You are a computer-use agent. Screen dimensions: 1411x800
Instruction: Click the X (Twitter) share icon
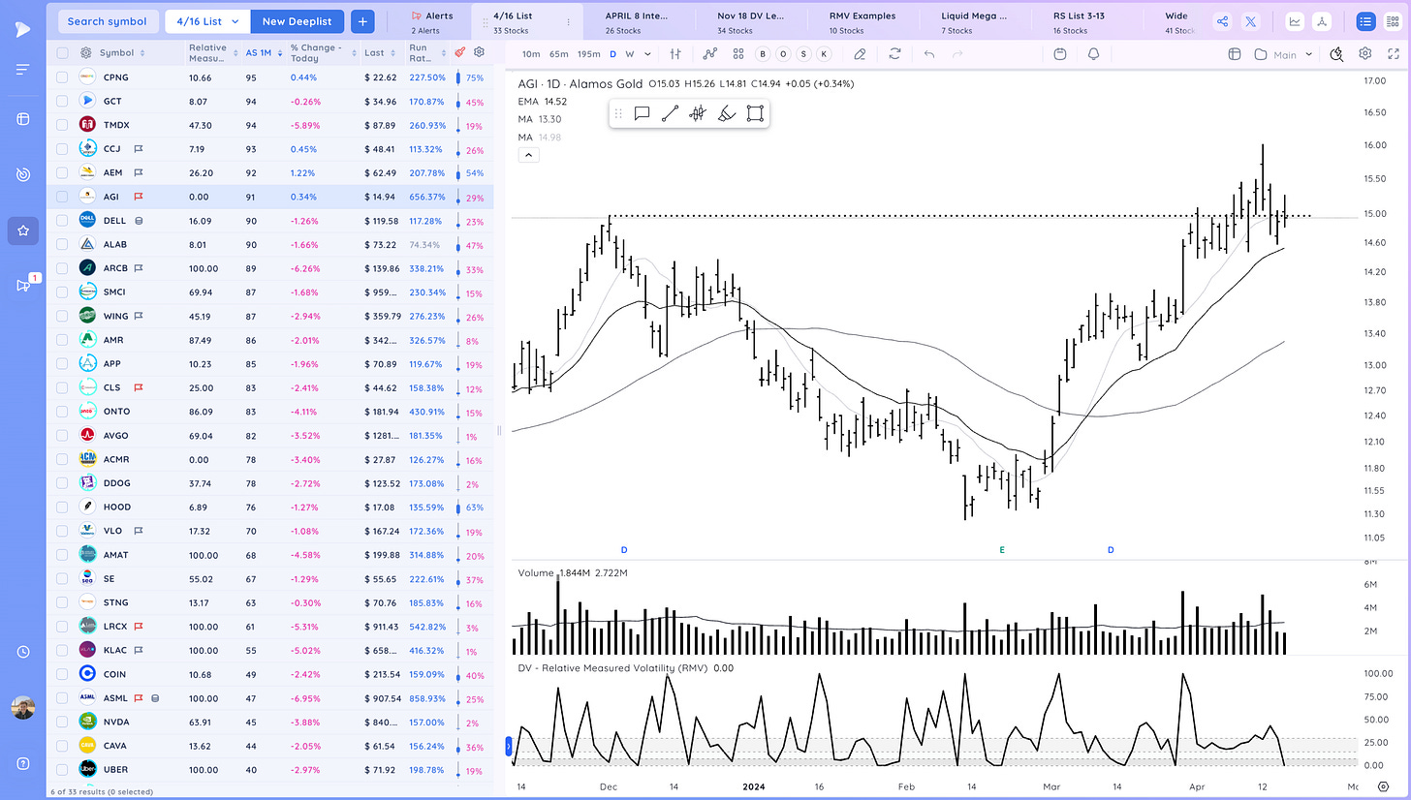1251,21
